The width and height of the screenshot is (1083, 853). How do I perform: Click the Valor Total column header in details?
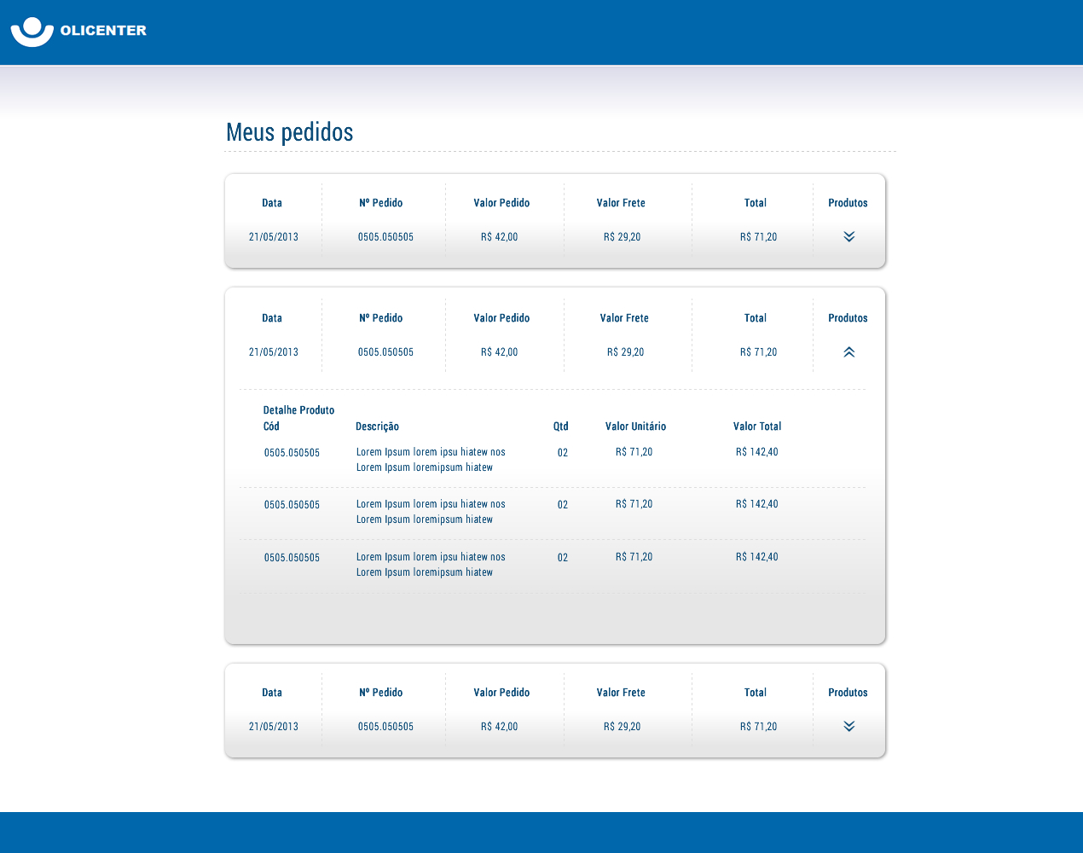756,426
